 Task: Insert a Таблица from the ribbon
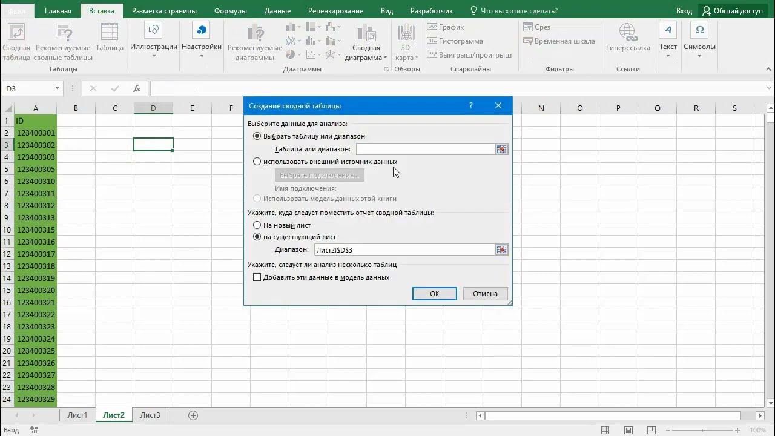click(x=110, y=38)
